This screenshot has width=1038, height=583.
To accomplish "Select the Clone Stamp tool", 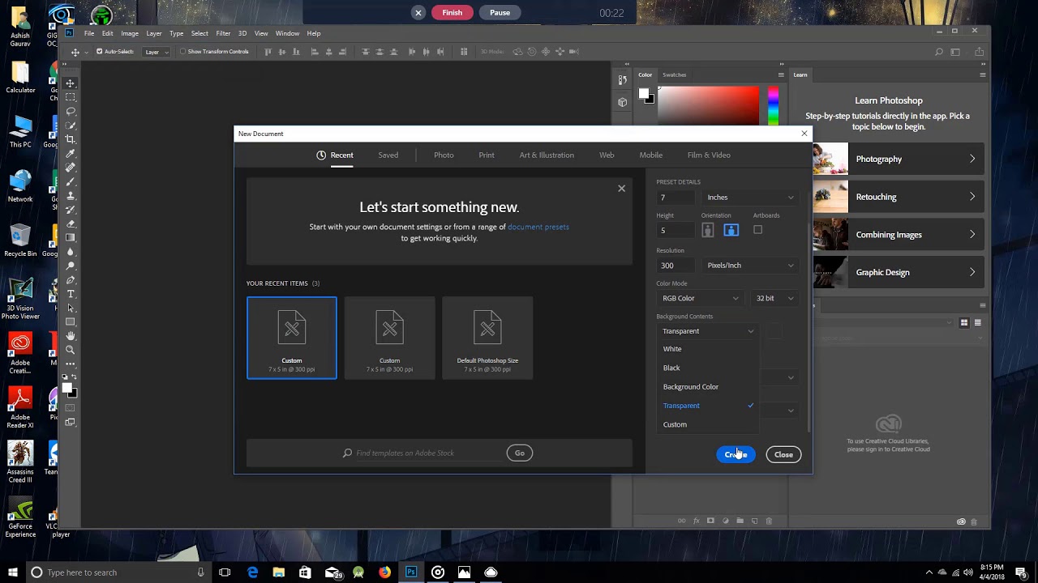I will 71,195.
